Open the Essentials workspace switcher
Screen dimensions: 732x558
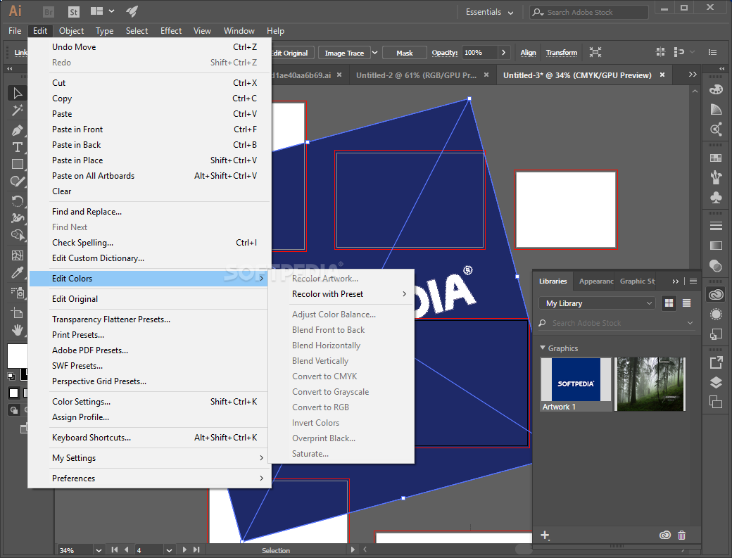coord(489,12)
